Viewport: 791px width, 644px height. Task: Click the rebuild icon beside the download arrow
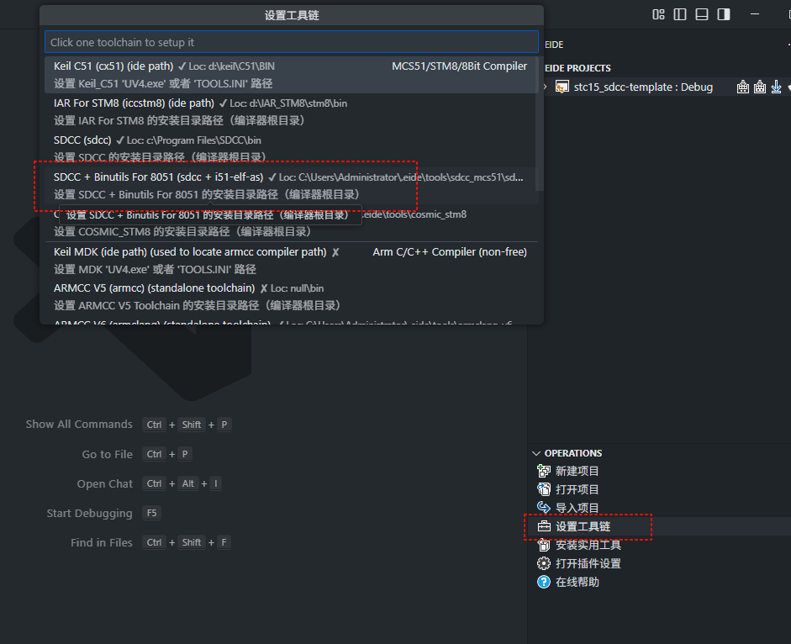(760, 87)
